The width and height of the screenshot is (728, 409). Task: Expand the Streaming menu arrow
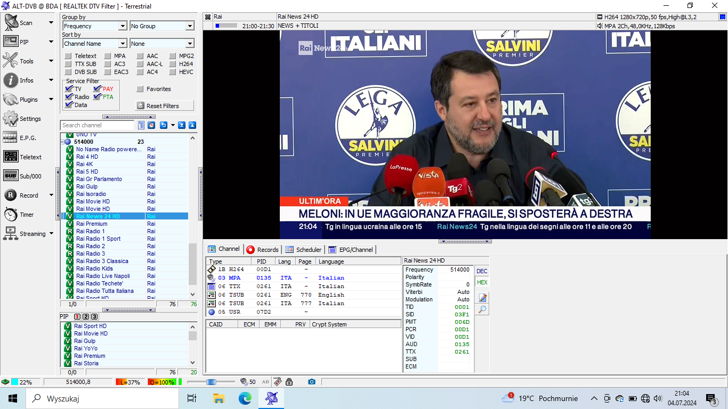[51, 234]
